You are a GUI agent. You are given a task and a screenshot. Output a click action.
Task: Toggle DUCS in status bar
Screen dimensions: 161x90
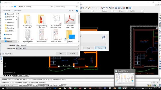point(52,85)
